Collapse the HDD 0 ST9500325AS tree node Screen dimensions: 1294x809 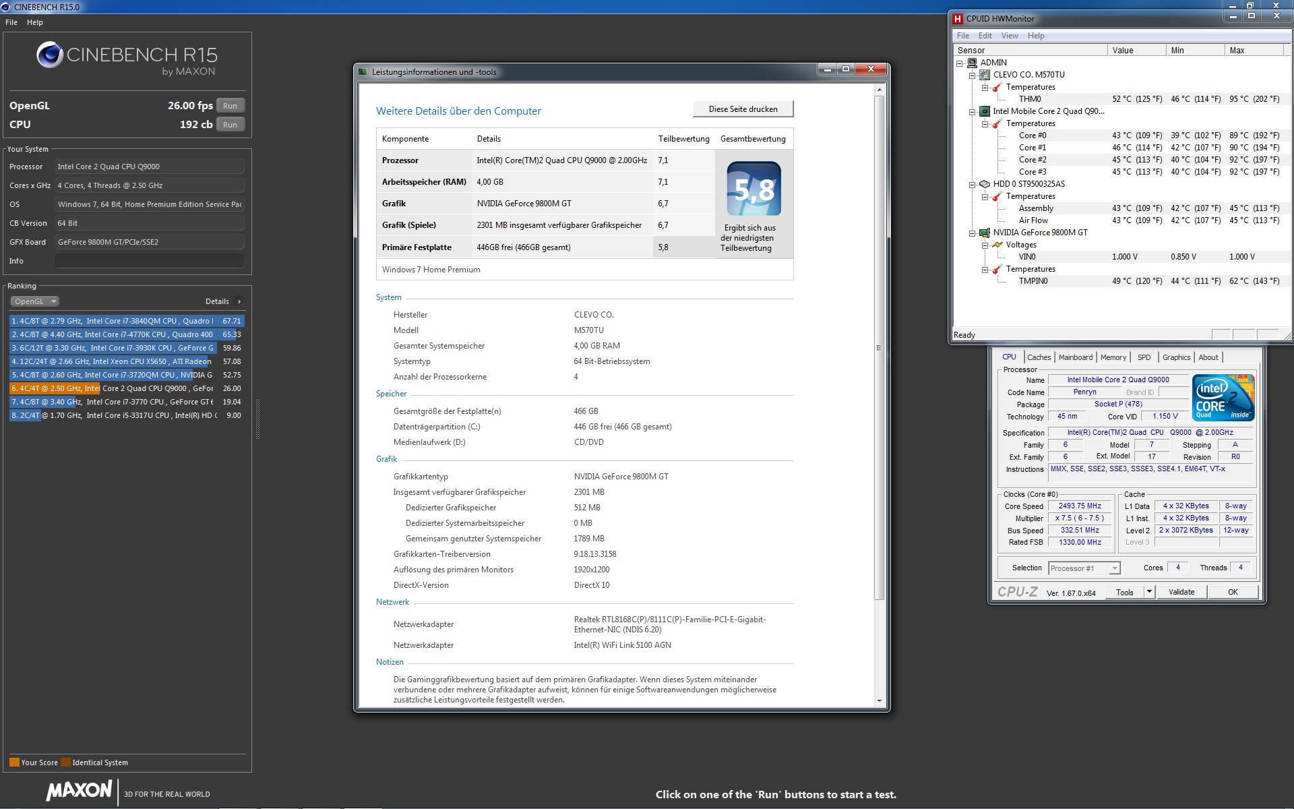tap(972, 184)
